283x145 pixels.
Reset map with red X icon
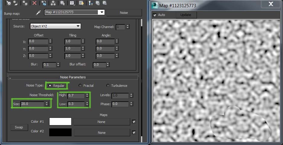[x=34, y=3]
